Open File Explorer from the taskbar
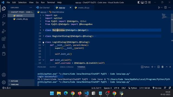 59,93
